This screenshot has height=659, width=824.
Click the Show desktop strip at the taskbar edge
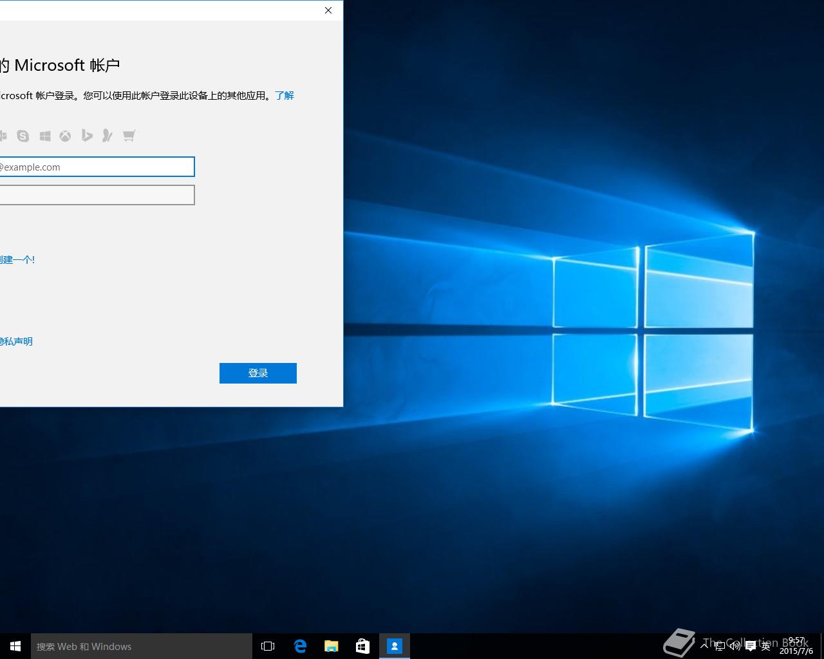pos(822,646)
